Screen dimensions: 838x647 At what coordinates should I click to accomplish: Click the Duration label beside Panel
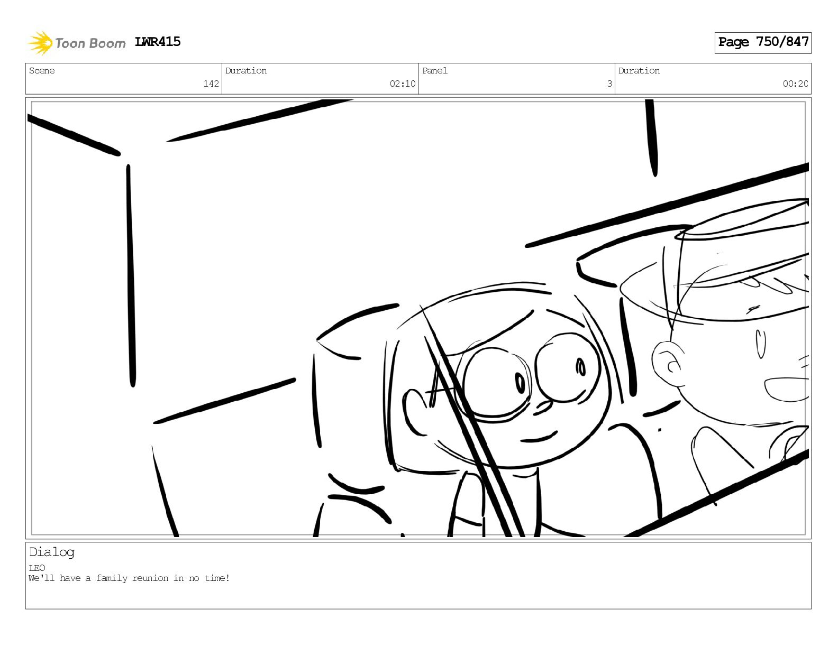tap(639, 71)
